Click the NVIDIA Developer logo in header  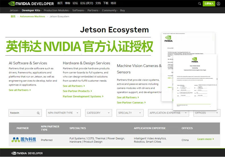click(31, 3)
